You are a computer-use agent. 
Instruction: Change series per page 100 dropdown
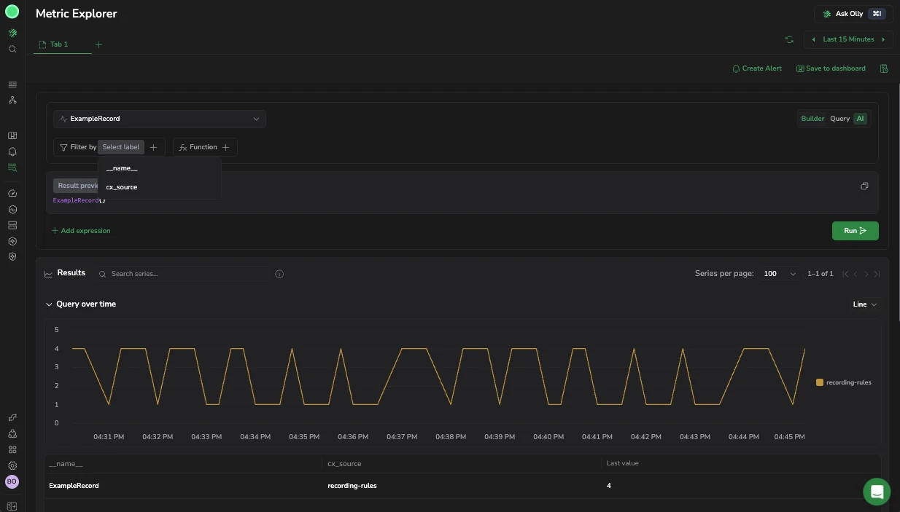tap(780, 274)
